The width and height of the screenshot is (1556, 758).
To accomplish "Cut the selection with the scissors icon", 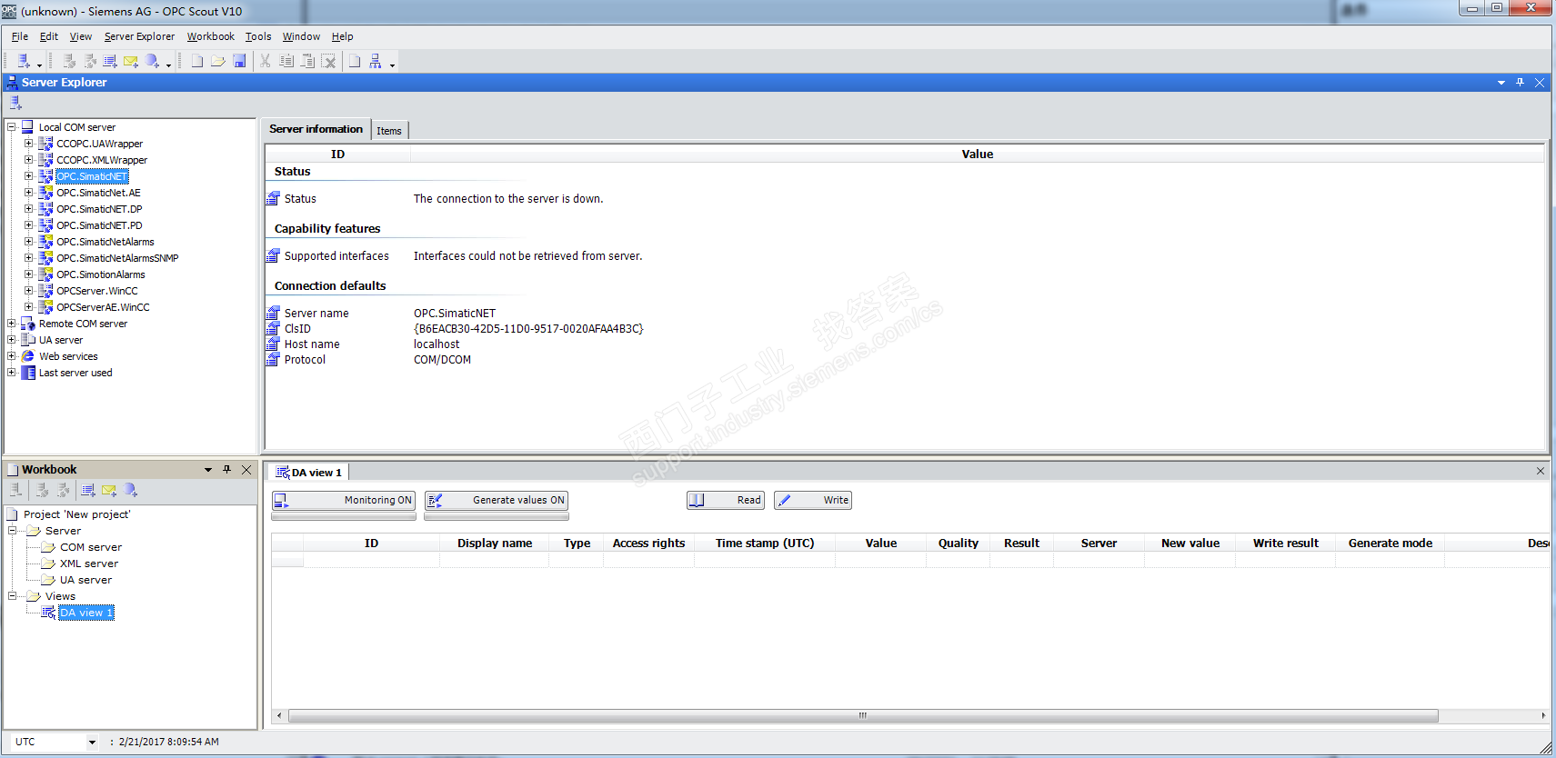I will point(265,61).
